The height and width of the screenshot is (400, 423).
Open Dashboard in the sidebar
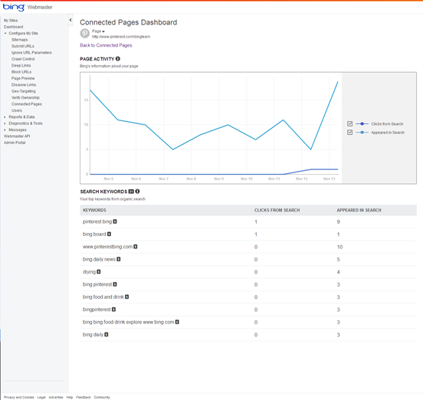pyautogui.click(x=14, y=27)
